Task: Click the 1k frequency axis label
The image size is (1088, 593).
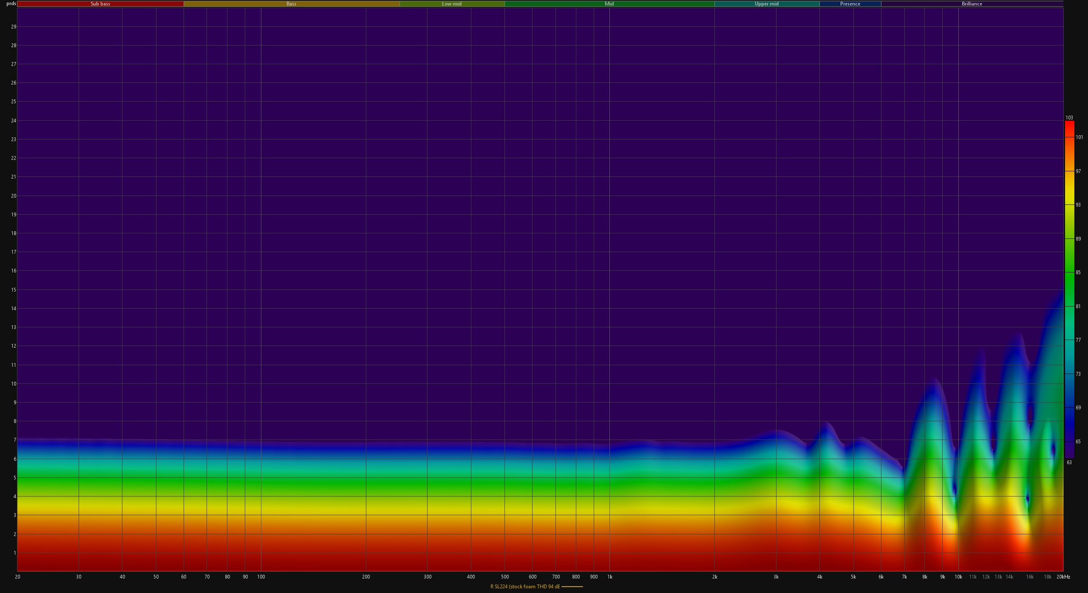Action: point(609,577)
